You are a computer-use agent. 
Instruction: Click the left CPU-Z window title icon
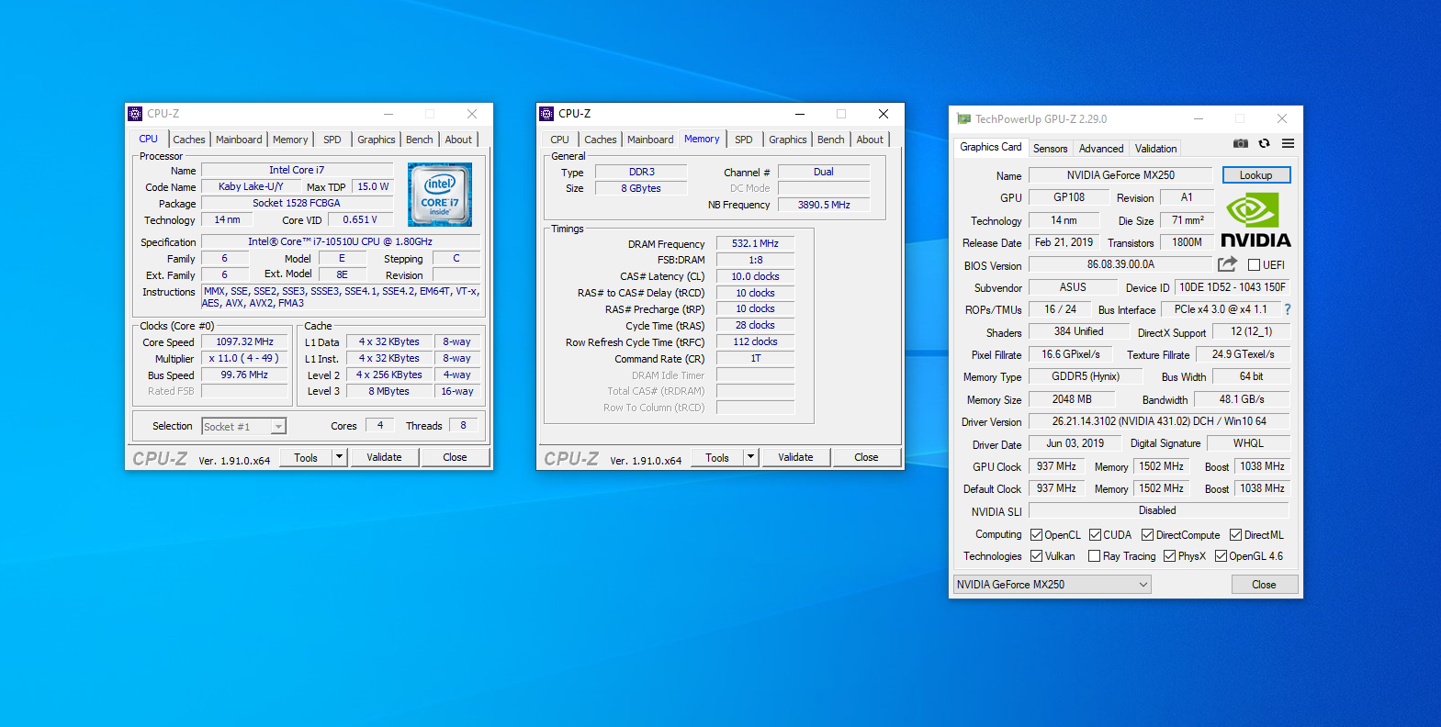(x=135, y=114)
